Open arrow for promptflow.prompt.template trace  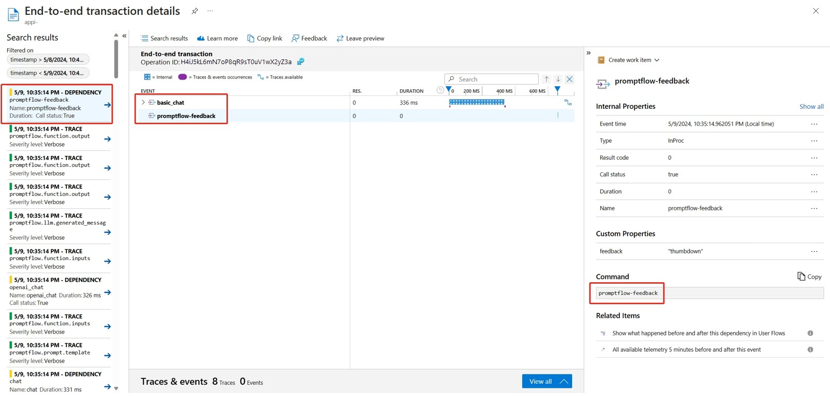107,355
